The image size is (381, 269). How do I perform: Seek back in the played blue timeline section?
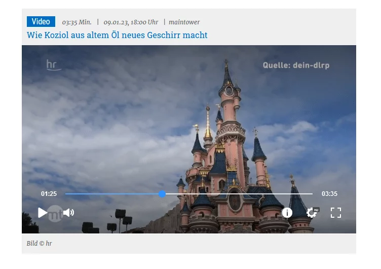coord(112,194)
